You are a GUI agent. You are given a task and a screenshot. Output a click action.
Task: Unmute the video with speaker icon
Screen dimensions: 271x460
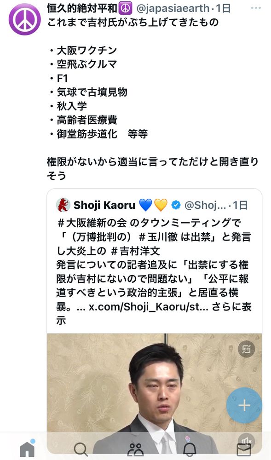pos(246,441)
